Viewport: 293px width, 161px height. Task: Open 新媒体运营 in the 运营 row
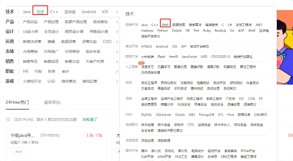point(32,42)
